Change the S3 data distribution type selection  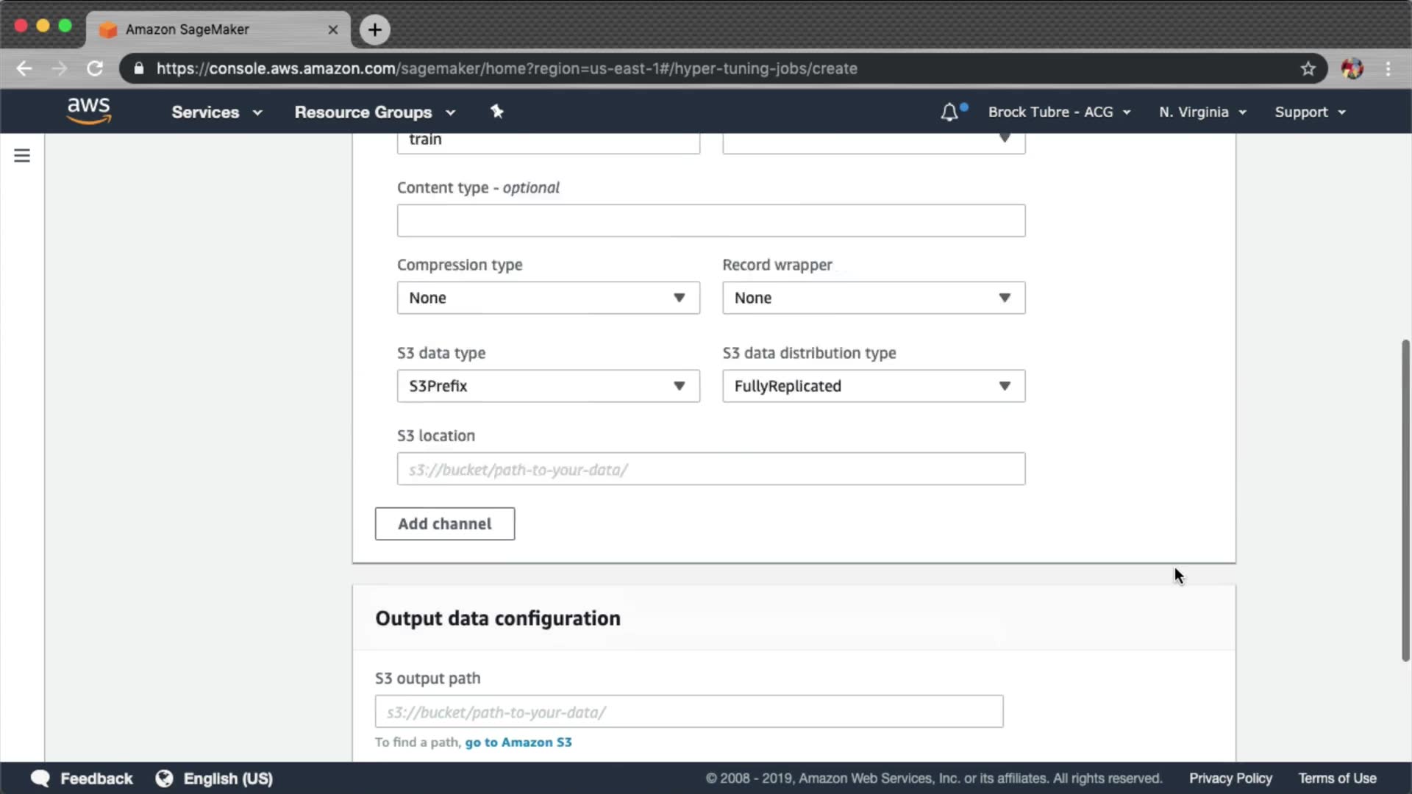click(x=873, y=386)
